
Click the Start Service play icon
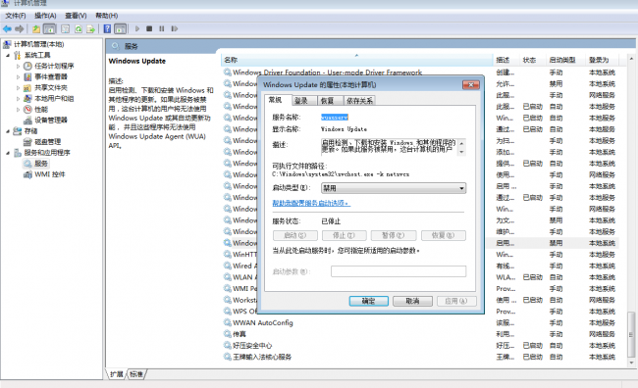[137, 28]
